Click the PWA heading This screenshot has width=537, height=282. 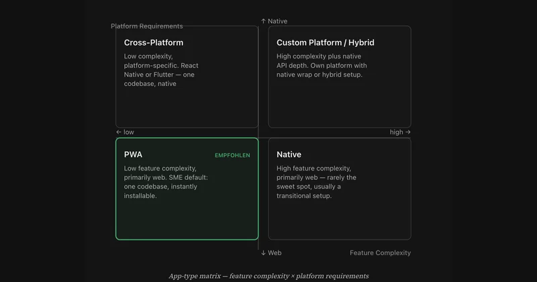tap(133, 154)
